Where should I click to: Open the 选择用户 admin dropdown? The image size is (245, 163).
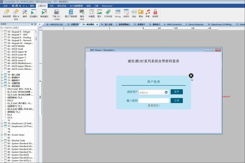tap(166, 92)
